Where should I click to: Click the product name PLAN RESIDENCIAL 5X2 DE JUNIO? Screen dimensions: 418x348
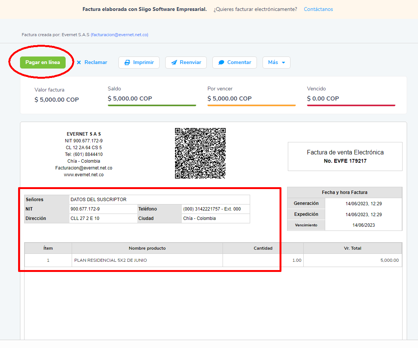pos(111,260)
